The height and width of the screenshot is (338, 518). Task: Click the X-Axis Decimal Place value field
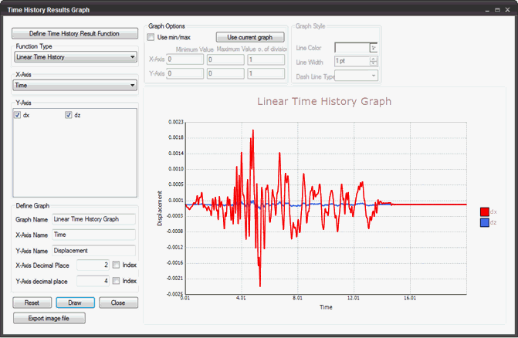(93, 265)
